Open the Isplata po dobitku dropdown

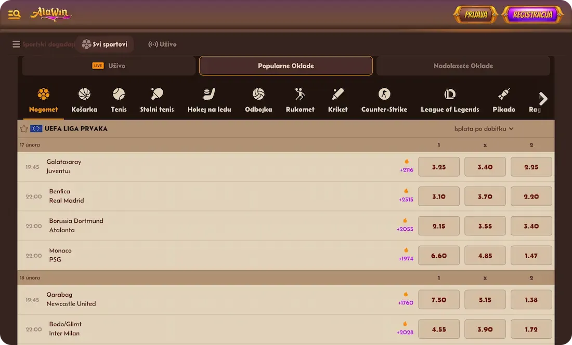[x=484, y=128]
